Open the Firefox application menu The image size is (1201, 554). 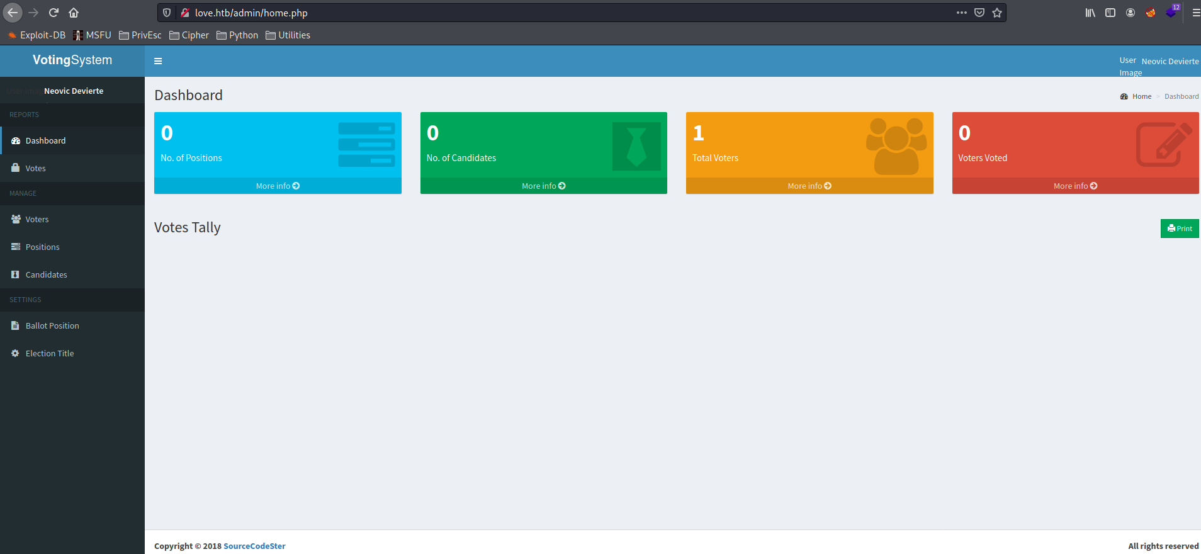point(1195,13)
